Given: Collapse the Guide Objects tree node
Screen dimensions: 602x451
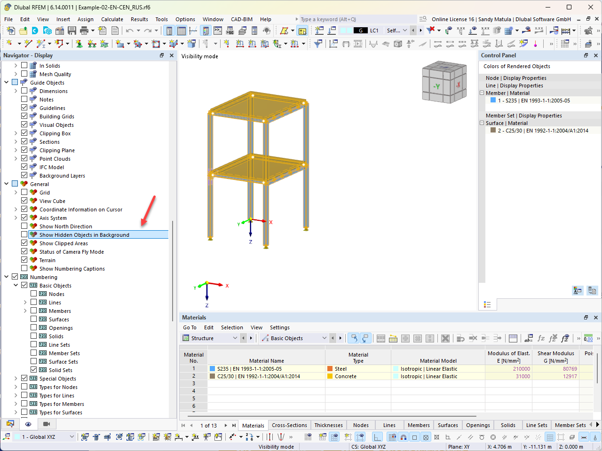Looking at the screenshot, I should tap(6, 82).
